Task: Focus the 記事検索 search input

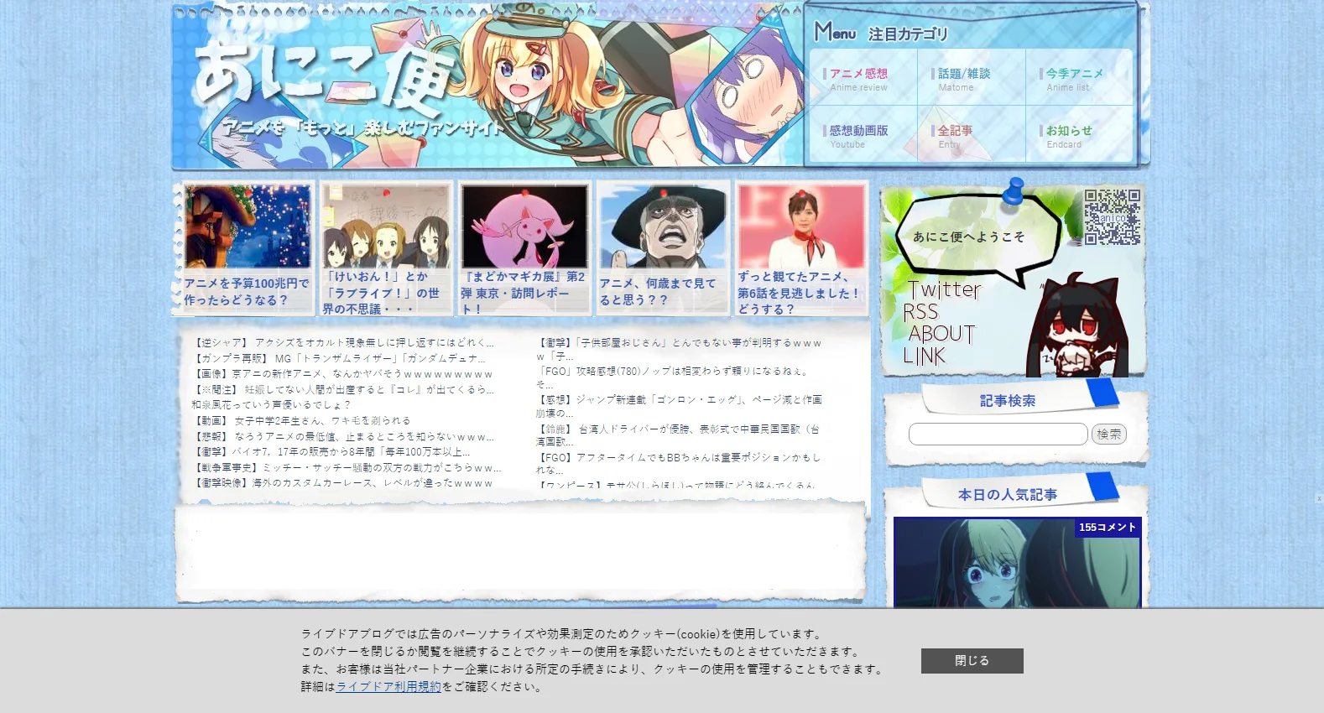Action: 998,434
